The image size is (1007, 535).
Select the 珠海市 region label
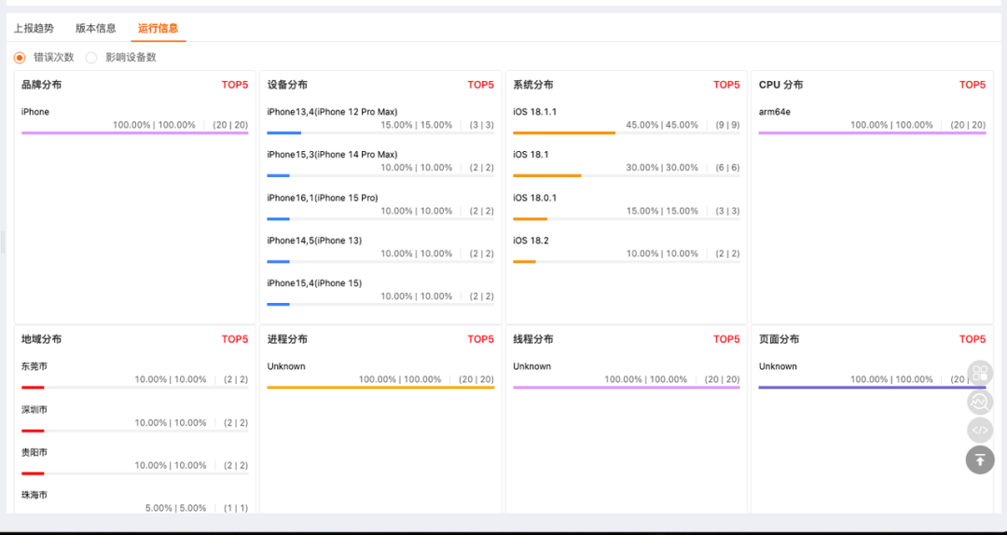click(x=34, y=495)
